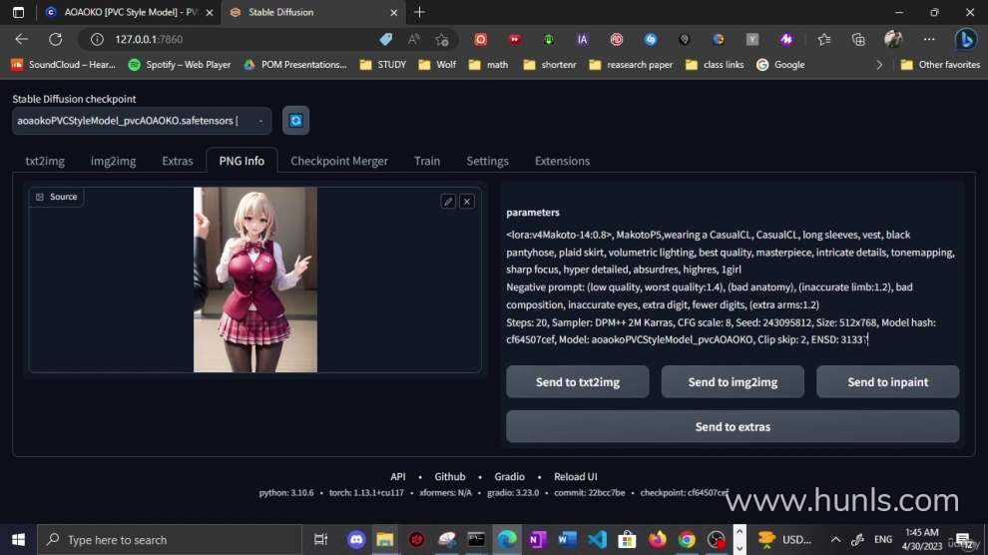Image resolution: width=988 pixels, height=555 pixels.
Task: Open the Other favorites folder
Action: click(940, 64)
